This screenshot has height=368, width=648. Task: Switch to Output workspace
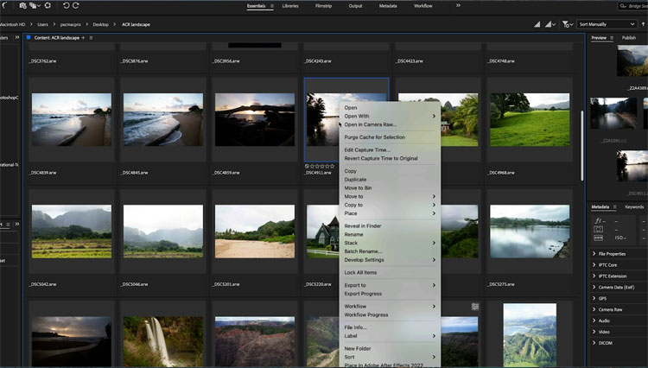pyautogui.click(x=355, y=6)
